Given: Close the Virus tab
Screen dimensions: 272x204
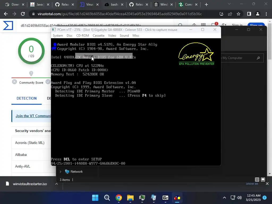Looking at the screenshot, I should (x=97, y=5).
